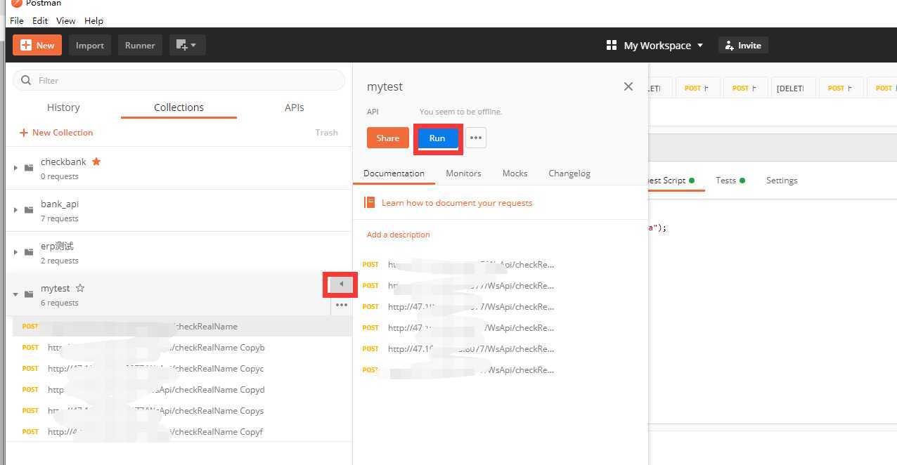Viewport: 897px width, 465px height.
Task: Click the erp测试 folder icon
Action: pos(29,252)
